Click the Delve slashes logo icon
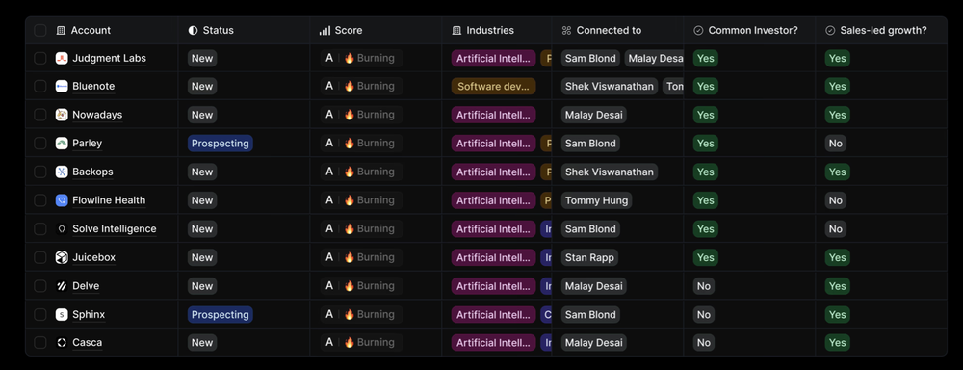 click(62, 286)
